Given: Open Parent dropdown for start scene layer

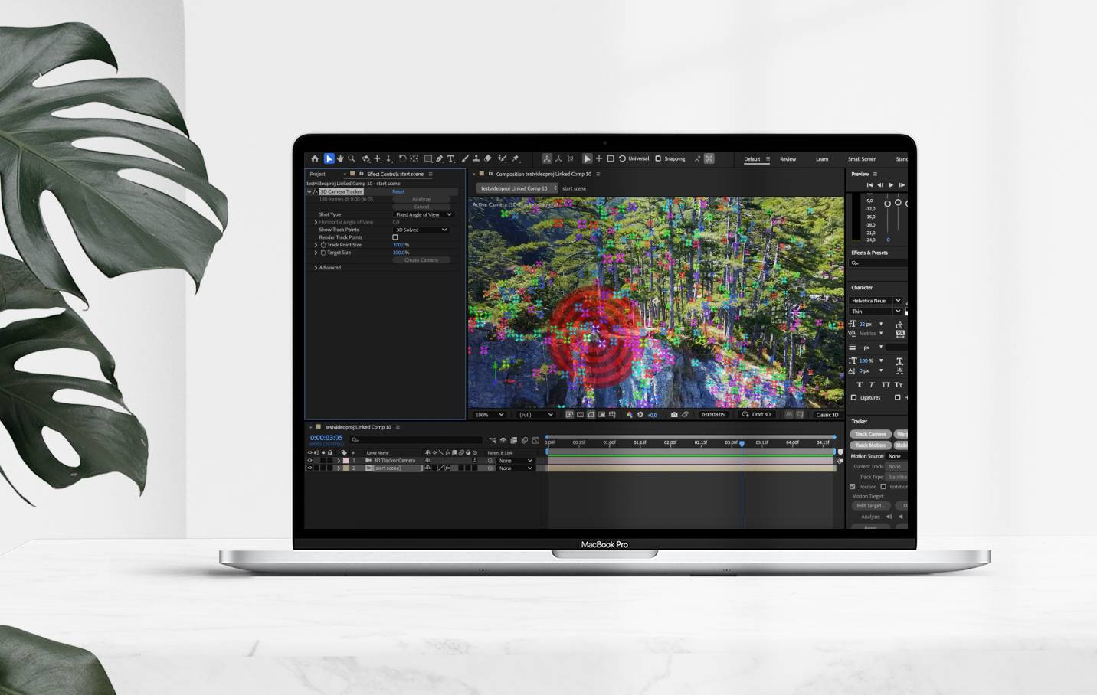Looking at the screenshot, I should coord(516,468).
